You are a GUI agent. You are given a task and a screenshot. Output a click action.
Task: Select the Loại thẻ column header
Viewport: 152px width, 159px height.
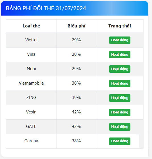31,26
